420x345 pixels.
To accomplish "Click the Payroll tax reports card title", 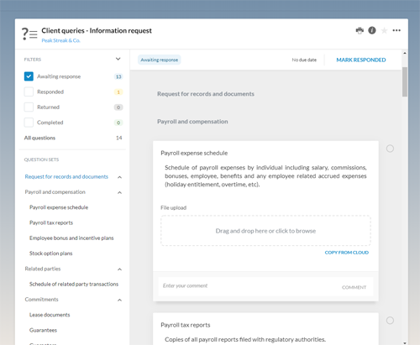I will [x=186, y=325].
